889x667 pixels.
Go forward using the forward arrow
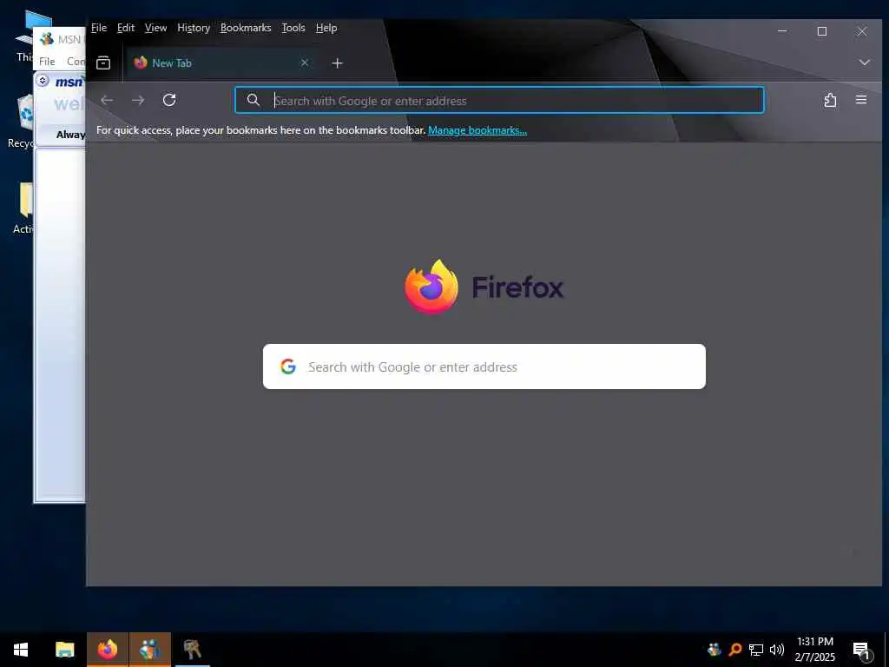[x=138, y=101]
